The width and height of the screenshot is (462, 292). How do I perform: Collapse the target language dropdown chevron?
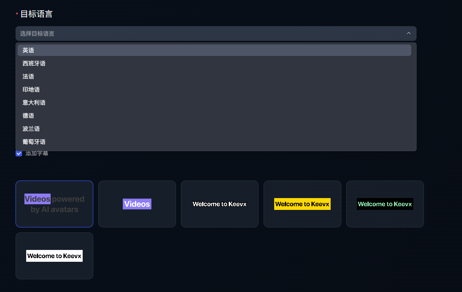point(408,33)
